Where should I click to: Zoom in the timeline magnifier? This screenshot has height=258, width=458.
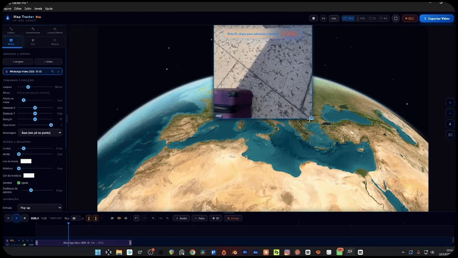(167, 218)
